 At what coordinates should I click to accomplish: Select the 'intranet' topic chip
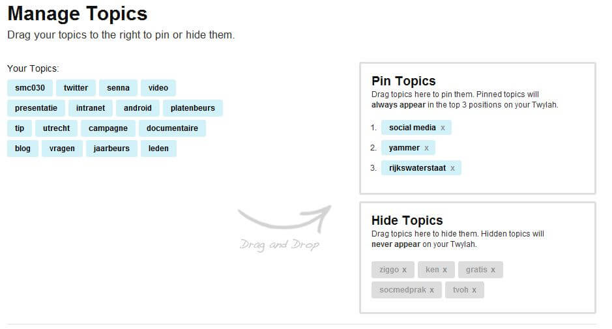tap(90, 108)
